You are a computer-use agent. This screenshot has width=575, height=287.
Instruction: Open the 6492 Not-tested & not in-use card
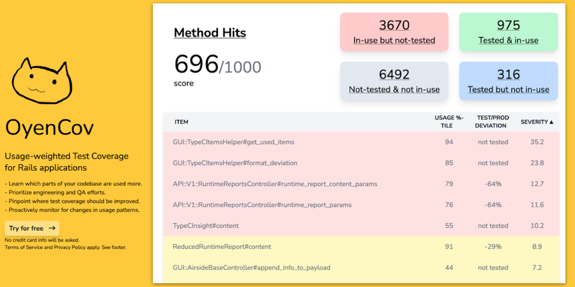(x=394, y=81)
